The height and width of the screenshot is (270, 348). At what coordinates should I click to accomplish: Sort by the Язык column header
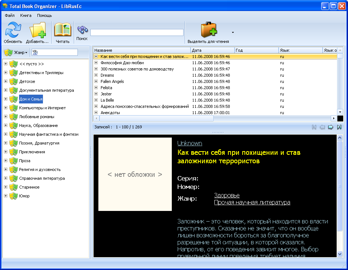(x=300, y=50)
